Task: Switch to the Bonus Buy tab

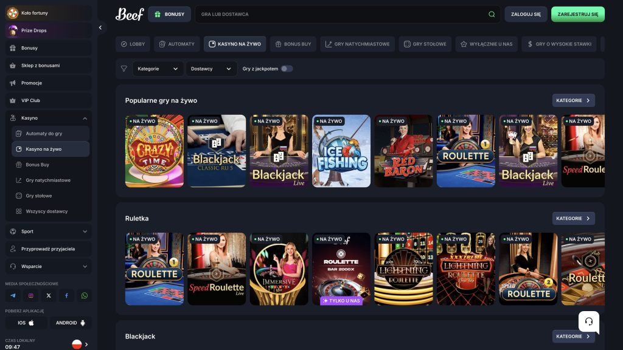Action: click(x=293, y=44)
